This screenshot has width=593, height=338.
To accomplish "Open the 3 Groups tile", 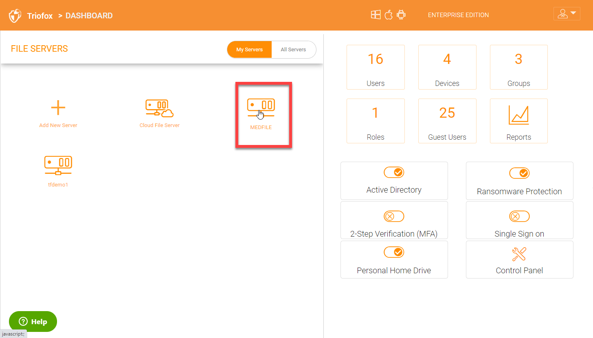I will [519, 67].
